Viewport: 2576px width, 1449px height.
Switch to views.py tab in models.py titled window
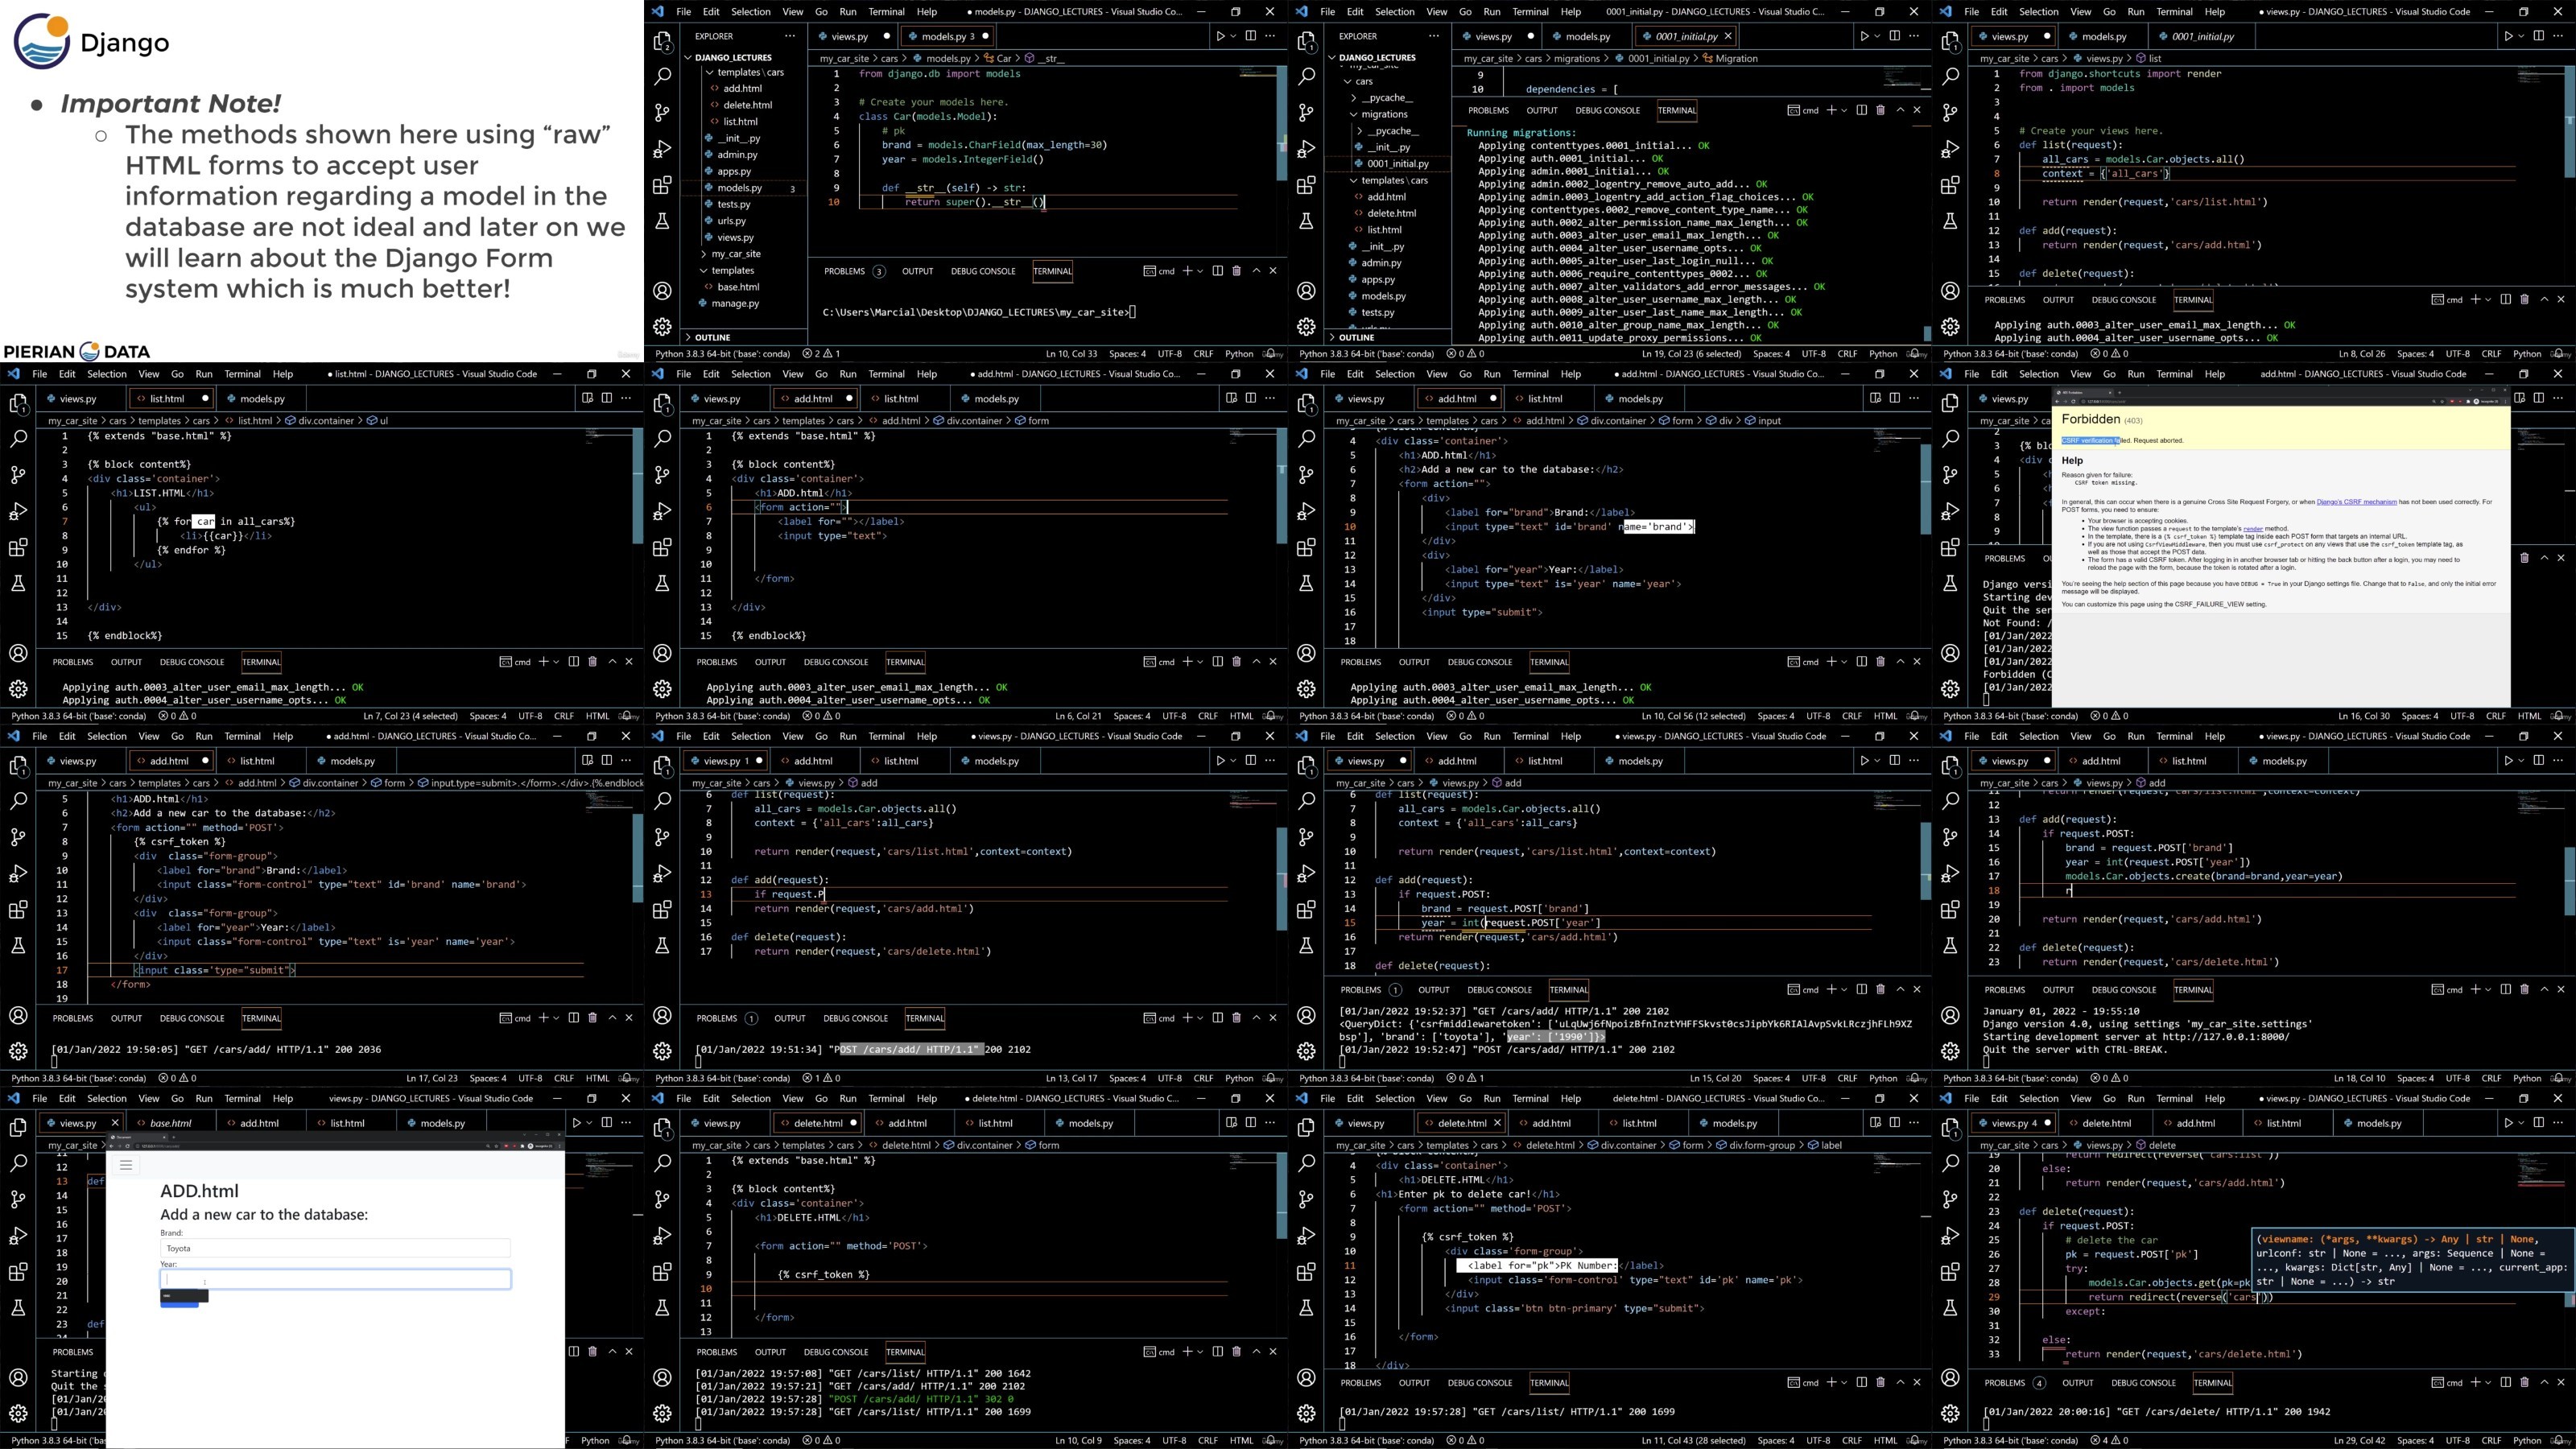[849, 36]
